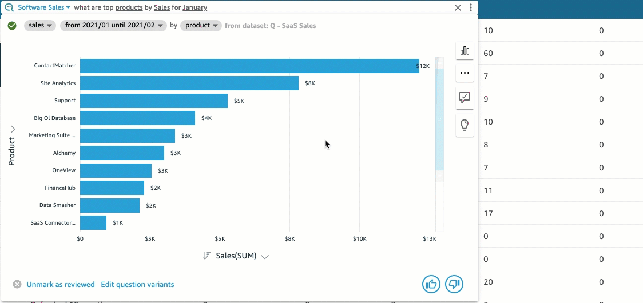The width and height of the screenshot is (643, 303).
Task: Click the Product y-axis title
Action: tap(11, 151)
